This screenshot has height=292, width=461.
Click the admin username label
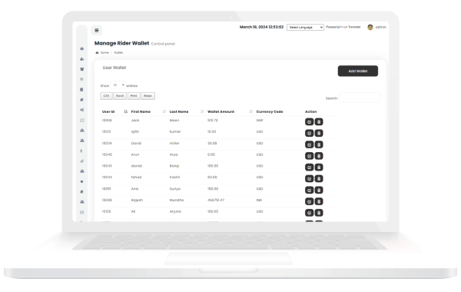pyautogui.click(x=381, y=27)
